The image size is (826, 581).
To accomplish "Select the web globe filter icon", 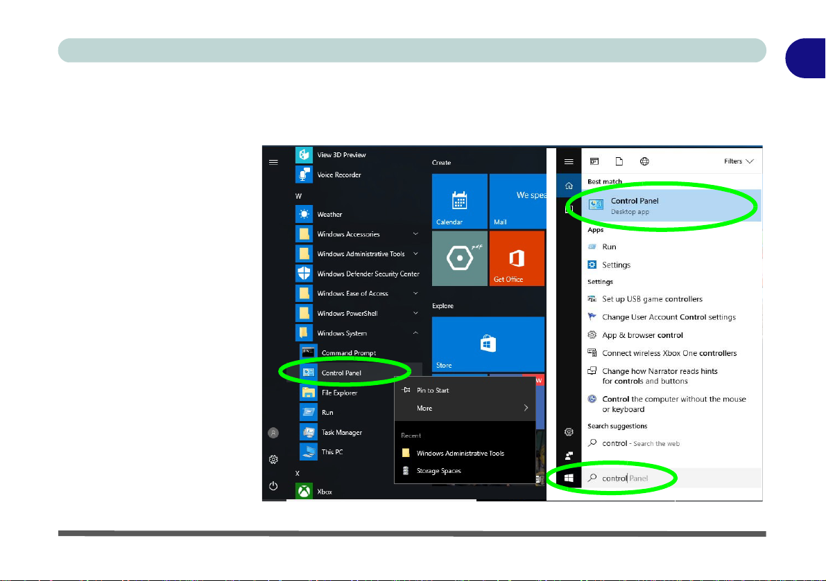I will click(644, 161).
